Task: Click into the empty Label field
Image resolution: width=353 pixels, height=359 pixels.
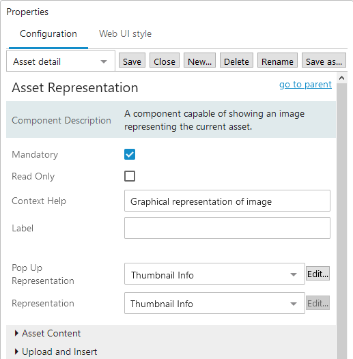Action: coord(227,228)
